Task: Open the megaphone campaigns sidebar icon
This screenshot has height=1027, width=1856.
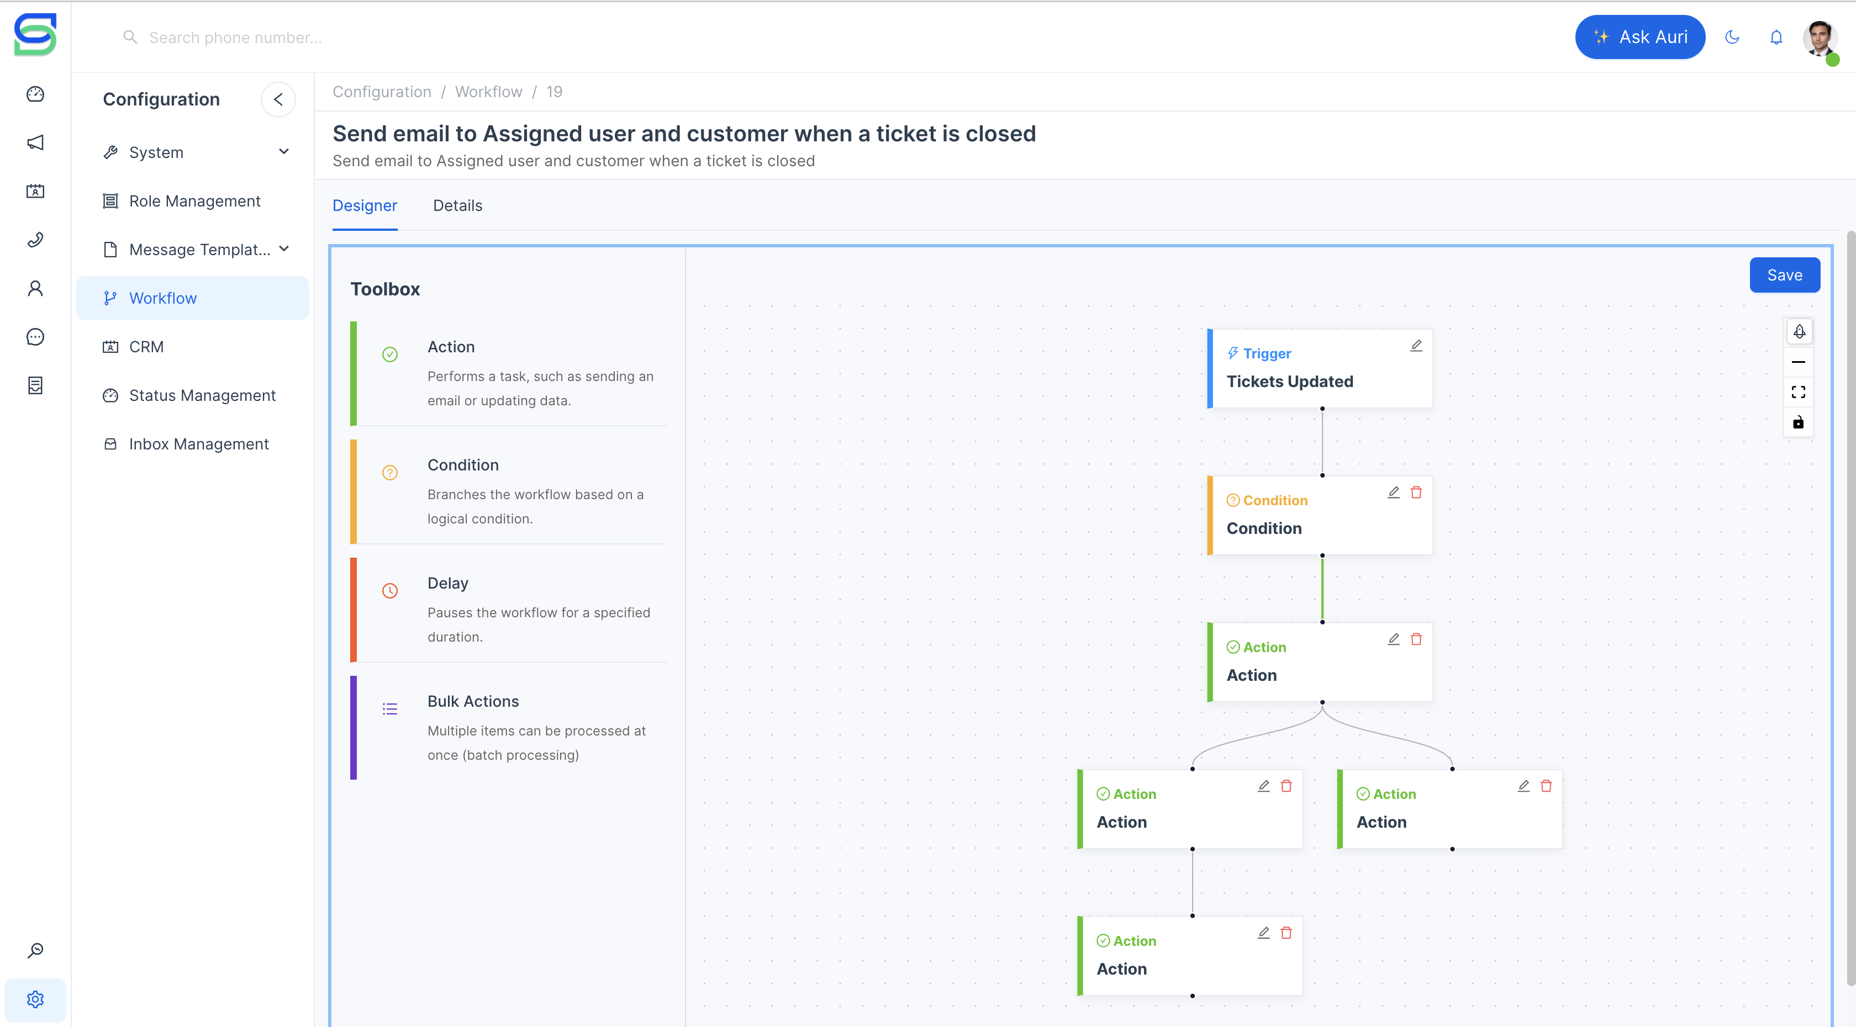Action: point(35,142)
